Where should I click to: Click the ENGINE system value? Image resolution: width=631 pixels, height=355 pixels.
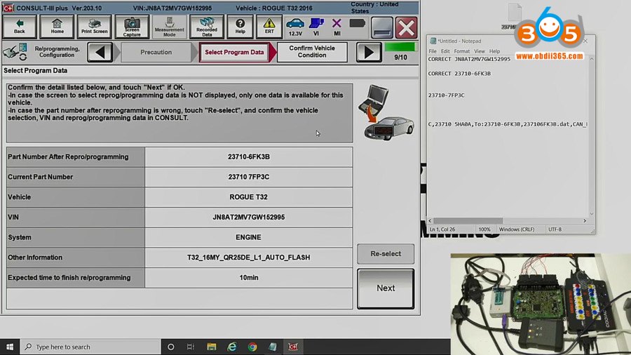pyautogui.click(x=248, y=237)
